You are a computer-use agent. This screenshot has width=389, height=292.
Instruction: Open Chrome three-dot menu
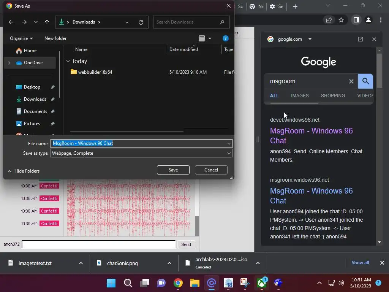pos(381,20)
